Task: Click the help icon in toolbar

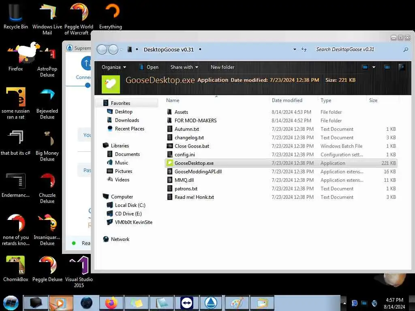Action: [402, 67]
